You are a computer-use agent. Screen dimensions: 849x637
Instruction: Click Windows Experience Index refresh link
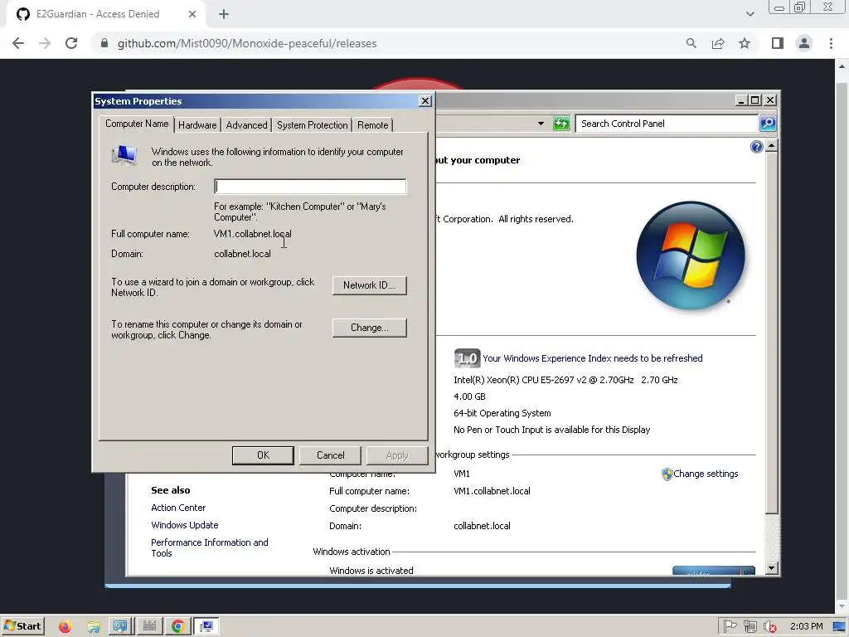pos(592,358)
